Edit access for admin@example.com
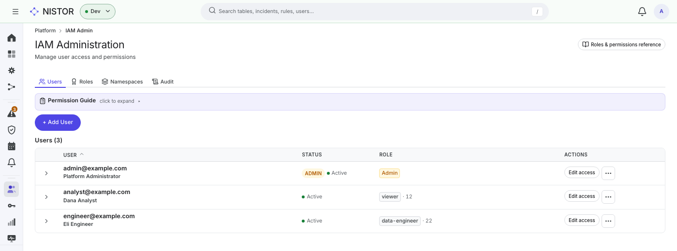This screenshot has width=677, height=251. tap(582, 172)
